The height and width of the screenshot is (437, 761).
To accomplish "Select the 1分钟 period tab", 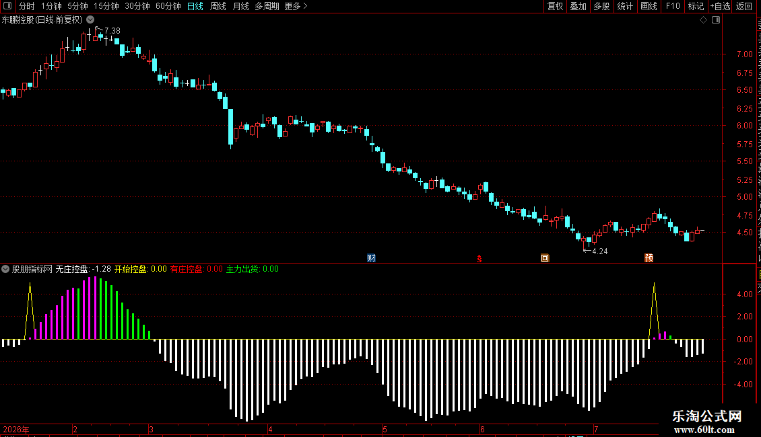I will click(x=51, y=6).
